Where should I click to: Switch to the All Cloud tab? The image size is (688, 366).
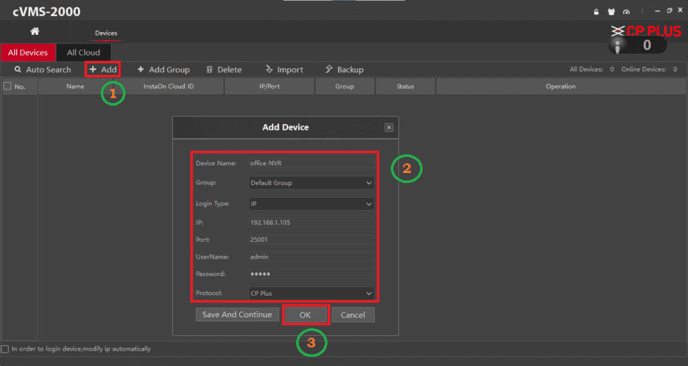[x=83, y=52]
